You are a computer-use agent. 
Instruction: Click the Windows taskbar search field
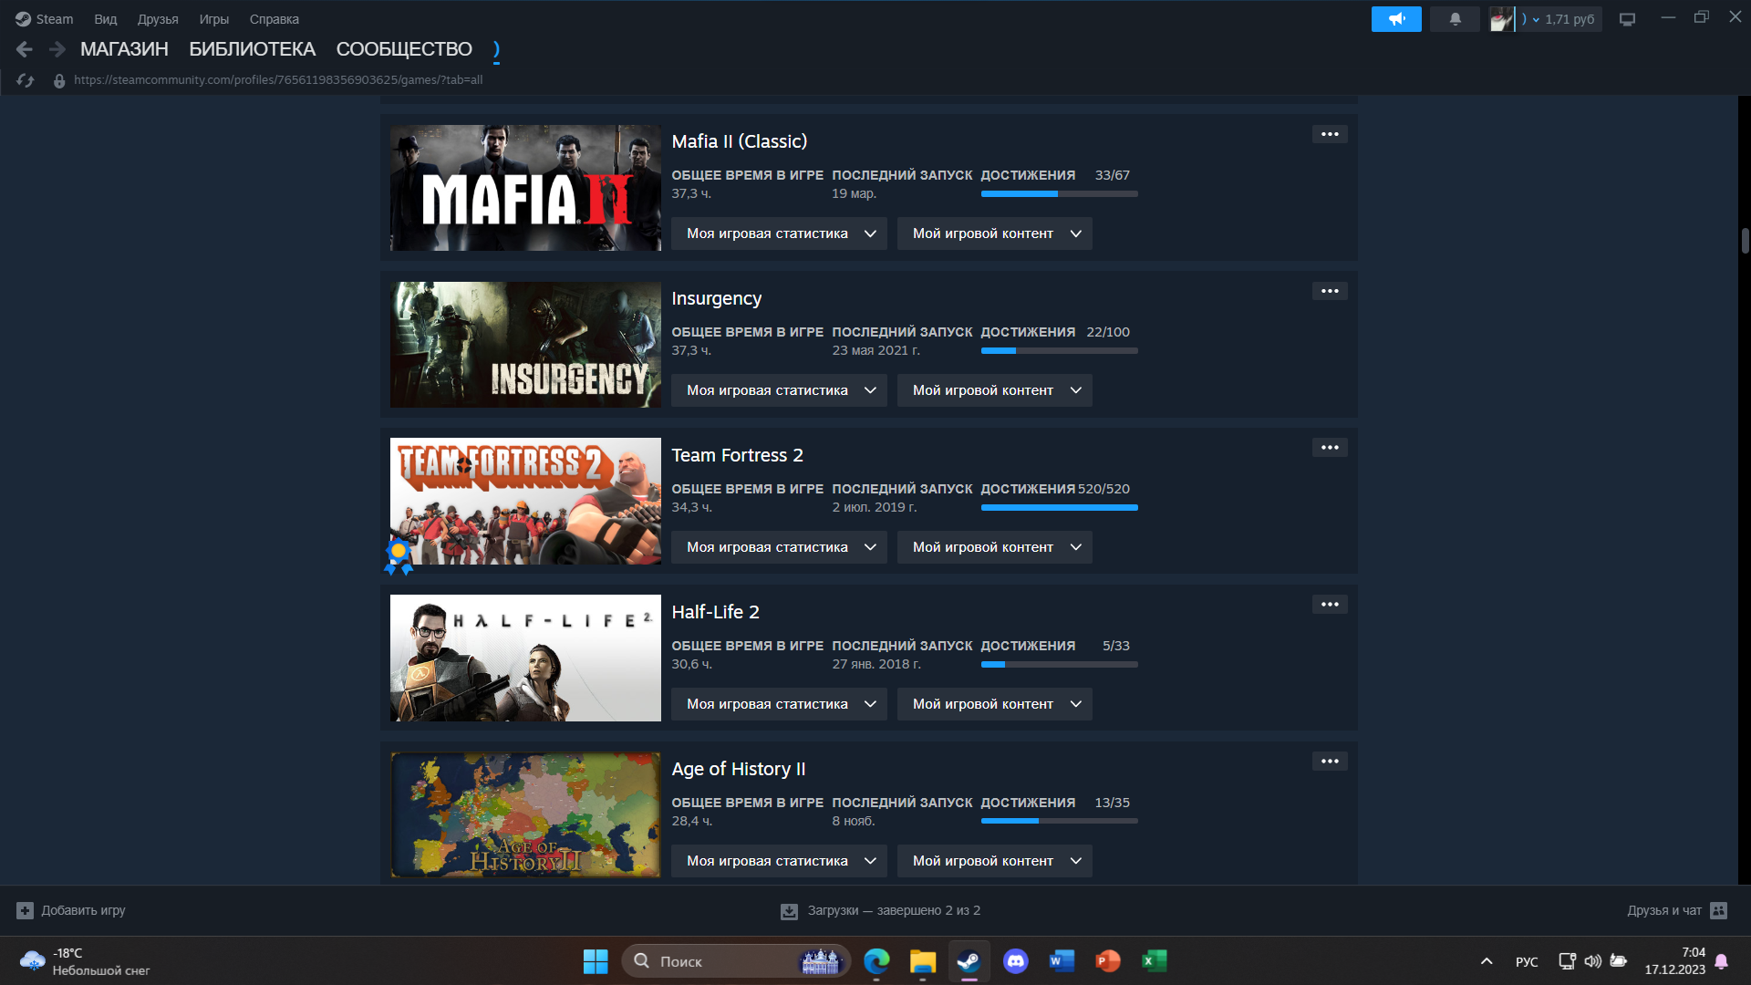point(735,961)
